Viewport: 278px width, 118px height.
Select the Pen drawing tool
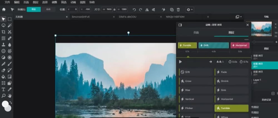point(3,64)
